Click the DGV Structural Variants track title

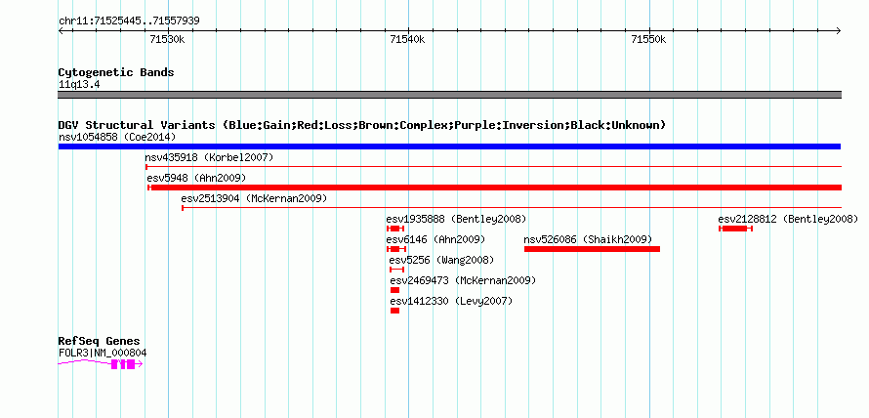(x=362, y=125)
